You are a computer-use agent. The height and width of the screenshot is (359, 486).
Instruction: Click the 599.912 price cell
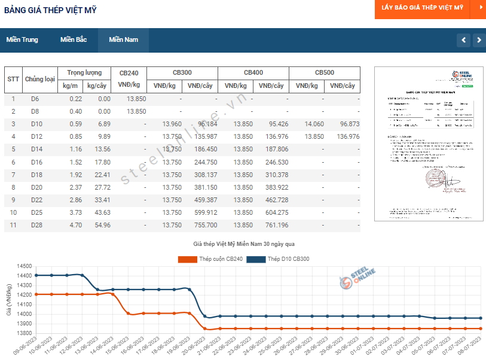tap(206, 212)
